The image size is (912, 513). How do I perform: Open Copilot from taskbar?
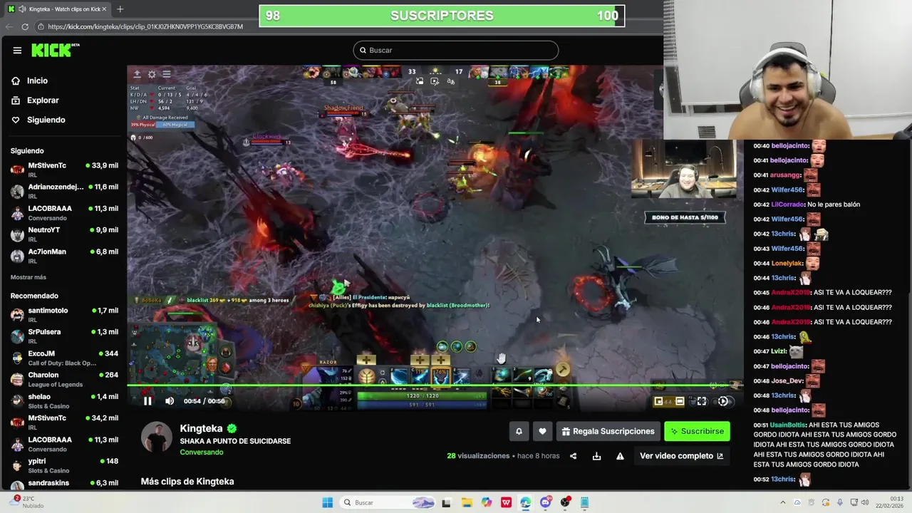tap(487, 502)
